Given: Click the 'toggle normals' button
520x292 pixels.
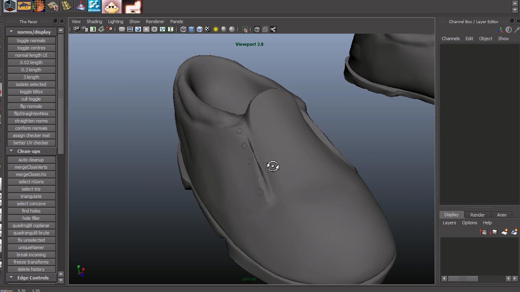Looking at the screenshot, I should click(x=31, y=41).
